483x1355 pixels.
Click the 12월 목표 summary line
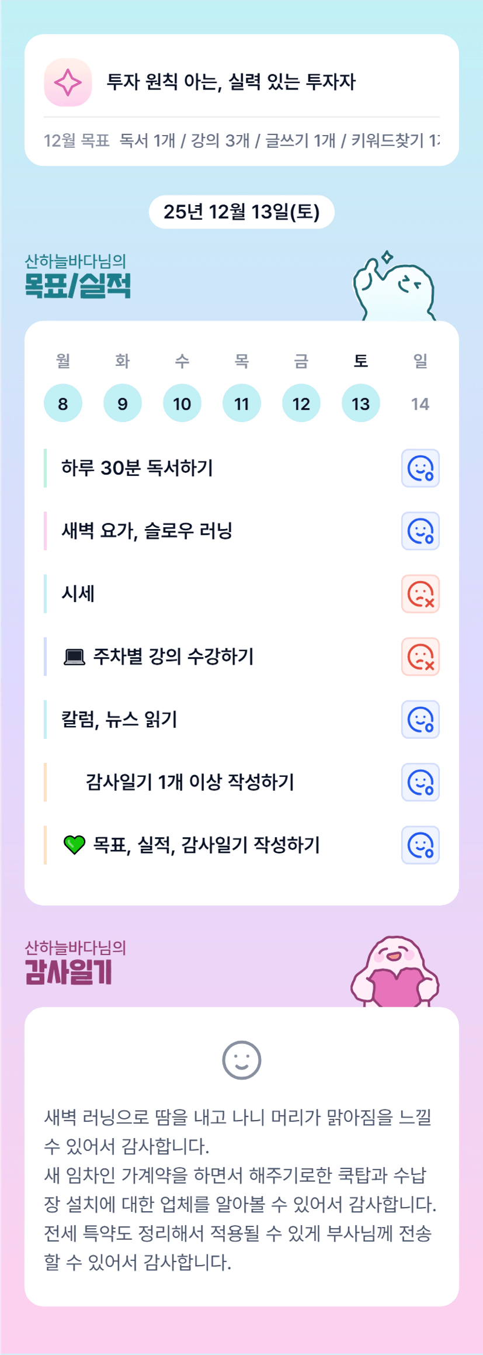tap(241, 140)
